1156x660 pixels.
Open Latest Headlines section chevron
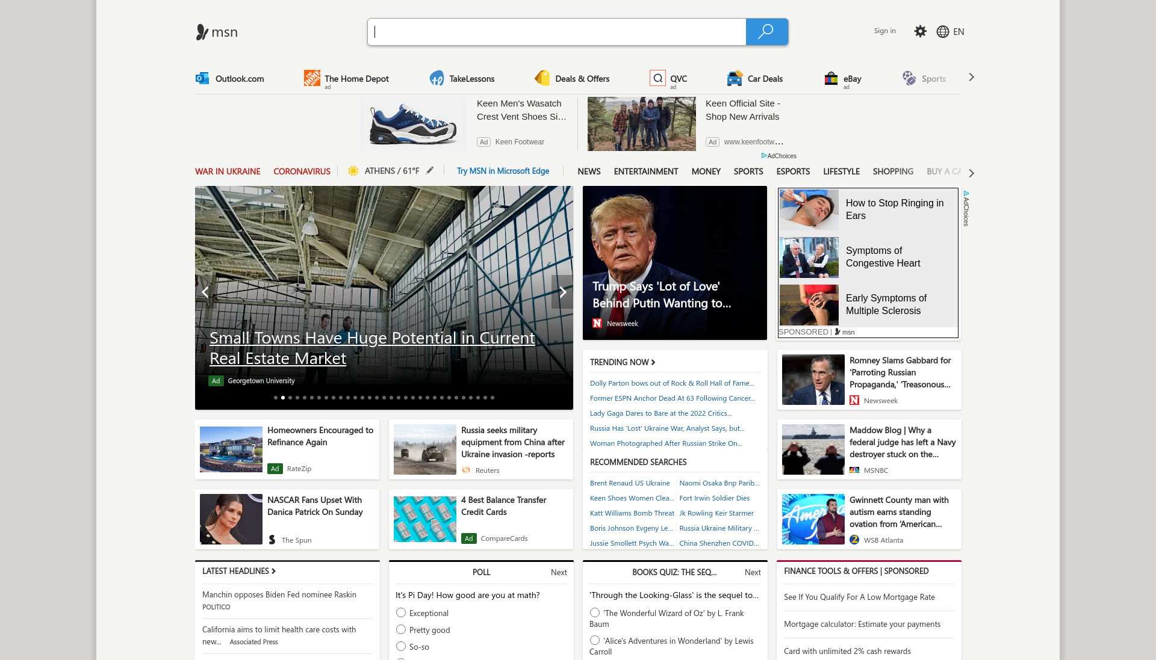tap(273, 571)
